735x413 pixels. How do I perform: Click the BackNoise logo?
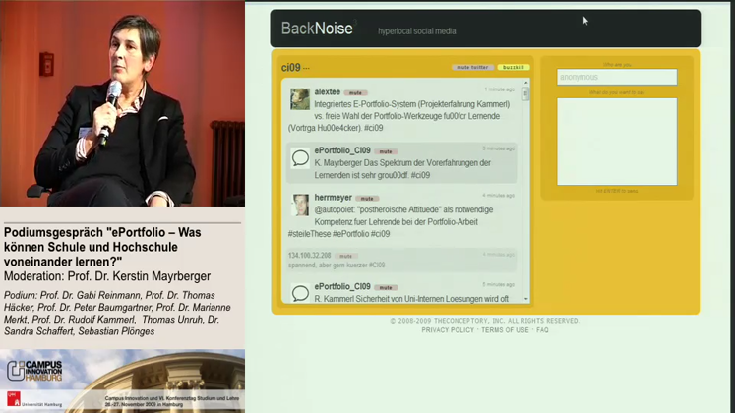[x=317, y=29]
